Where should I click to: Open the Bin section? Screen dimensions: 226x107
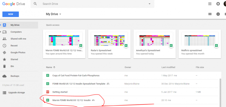pyautogui.click(x=12, y=66)
